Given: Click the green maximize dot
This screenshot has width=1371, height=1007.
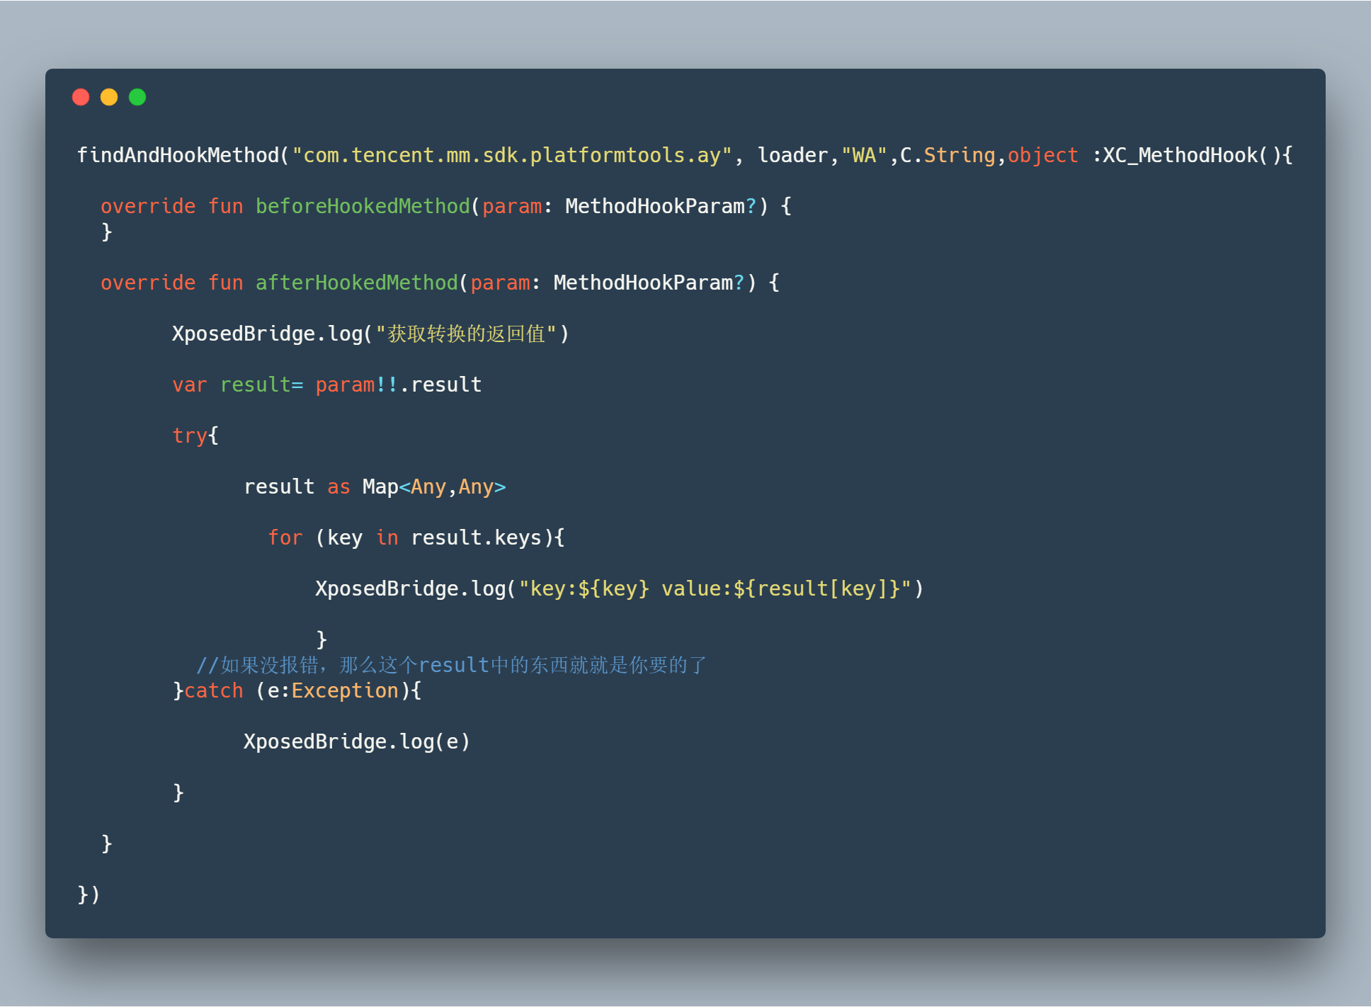Looking at the screenshot, I should pyautogui.click(x=137, y=97).
